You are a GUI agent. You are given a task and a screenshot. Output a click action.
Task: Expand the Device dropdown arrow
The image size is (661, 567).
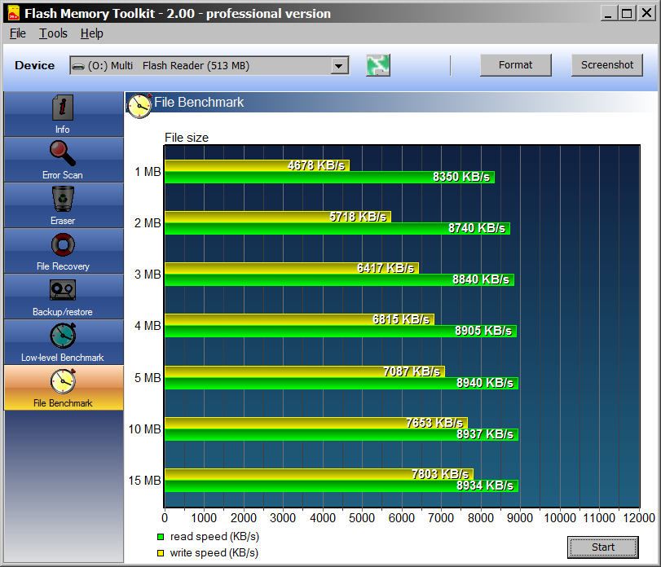click(x=339, y=66)
